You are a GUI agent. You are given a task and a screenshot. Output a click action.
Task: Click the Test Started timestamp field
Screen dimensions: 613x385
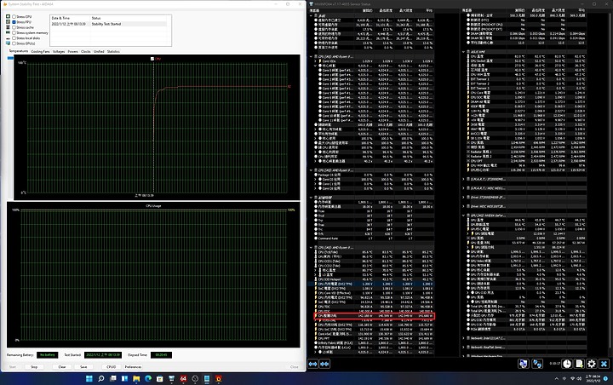click(x=103, y=355)
